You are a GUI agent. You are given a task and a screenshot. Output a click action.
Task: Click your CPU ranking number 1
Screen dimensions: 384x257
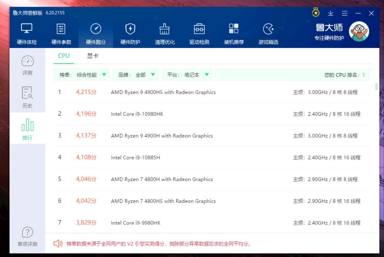tap(363, 75)
